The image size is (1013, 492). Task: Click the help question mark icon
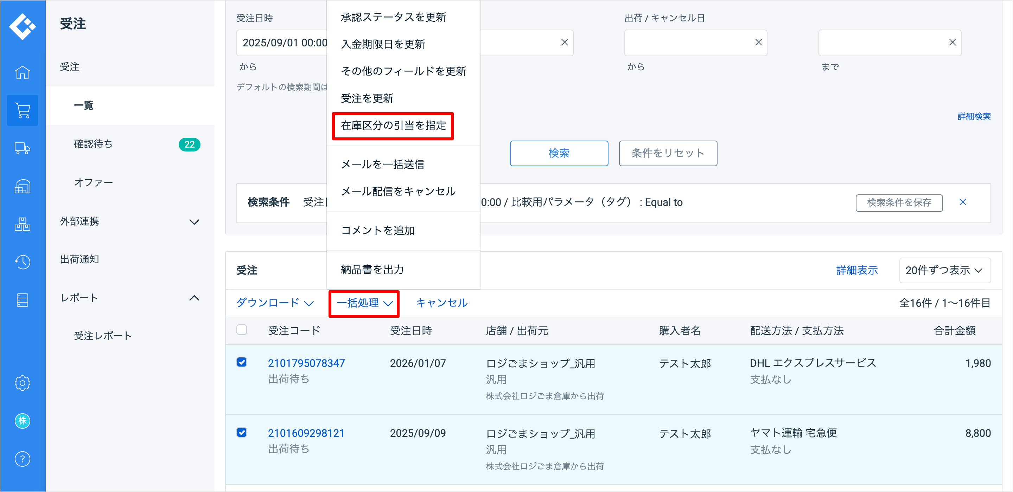[23, 459]
